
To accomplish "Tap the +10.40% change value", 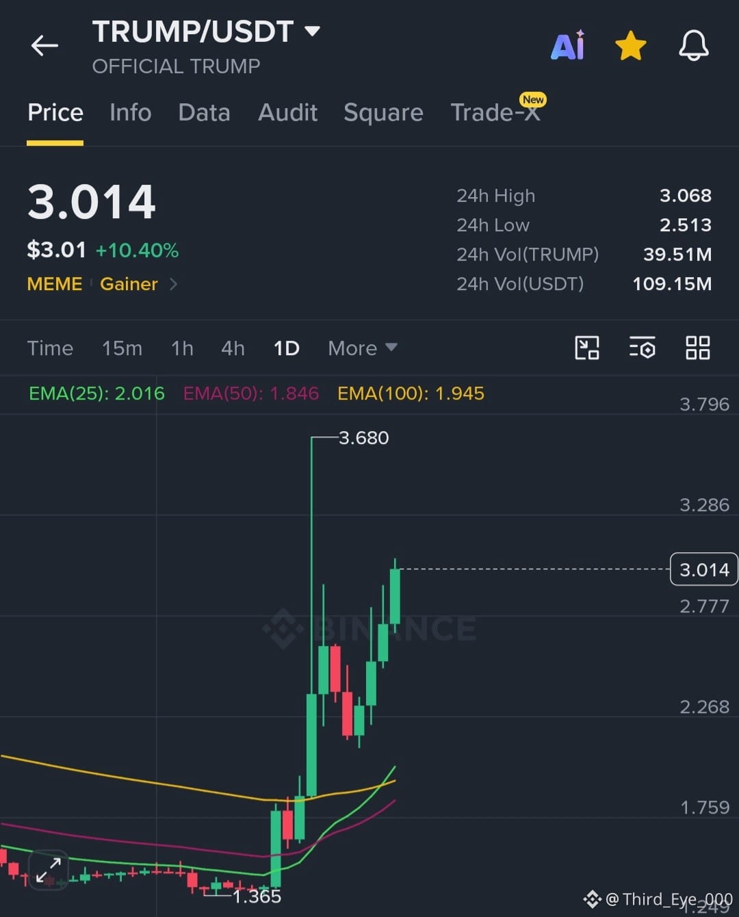I will point(137,250).
